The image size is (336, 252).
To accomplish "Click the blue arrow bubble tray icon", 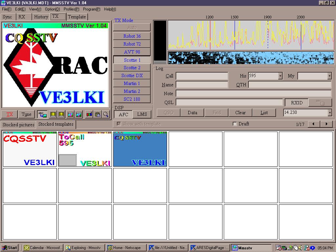I will pyautogui.click(x=312, y=248).
